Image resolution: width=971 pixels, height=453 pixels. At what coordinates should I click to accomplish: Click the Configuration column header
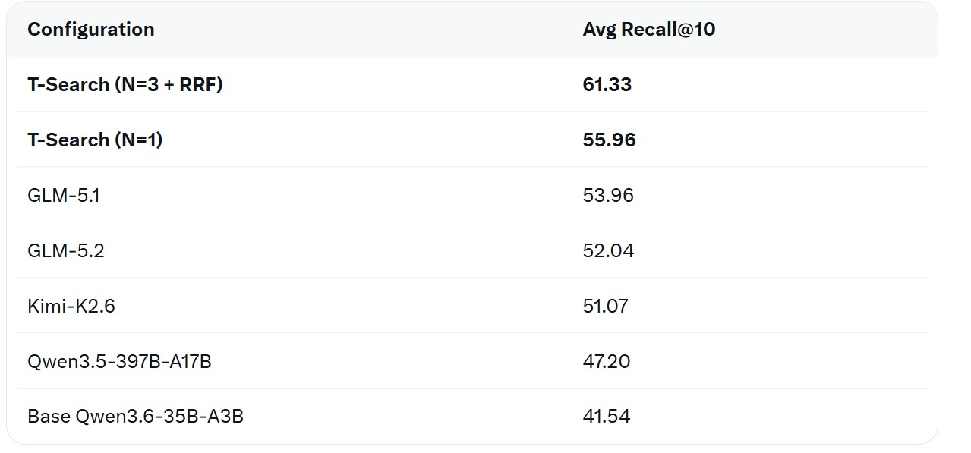point(91,30)
